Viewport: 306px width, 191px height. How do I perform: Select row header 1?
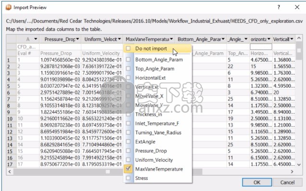[11, 60]
